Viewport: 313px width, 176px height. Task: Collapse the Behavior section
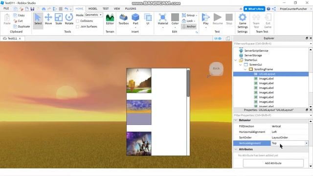(236, 120)
